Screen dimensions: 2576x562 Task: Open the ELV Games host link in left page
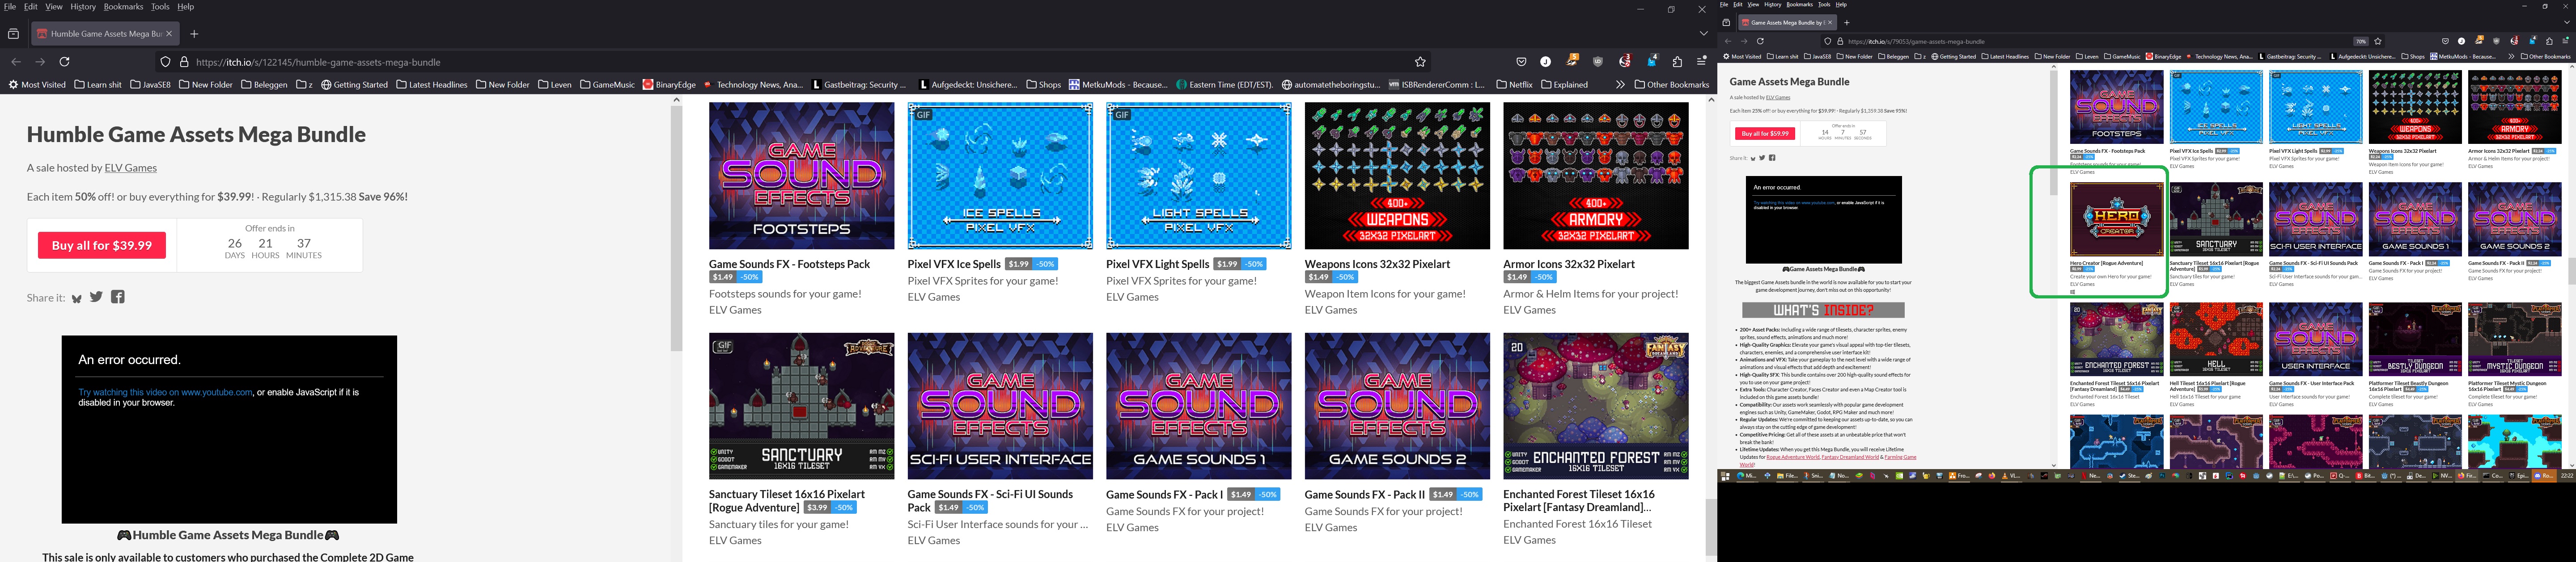point(131,168)
